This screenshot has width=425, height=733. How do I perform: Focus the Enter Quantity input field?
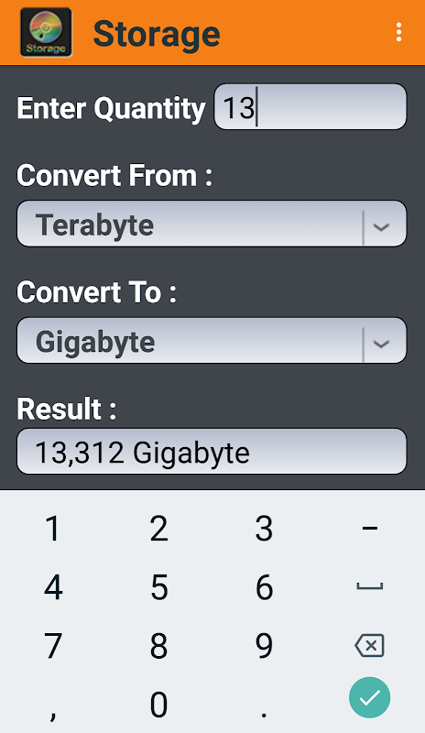tap(311, 106)
